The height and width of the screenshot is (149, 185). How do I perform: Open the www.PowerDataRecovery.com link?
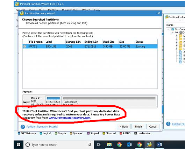pyautogui.click(x=70, y=118)
